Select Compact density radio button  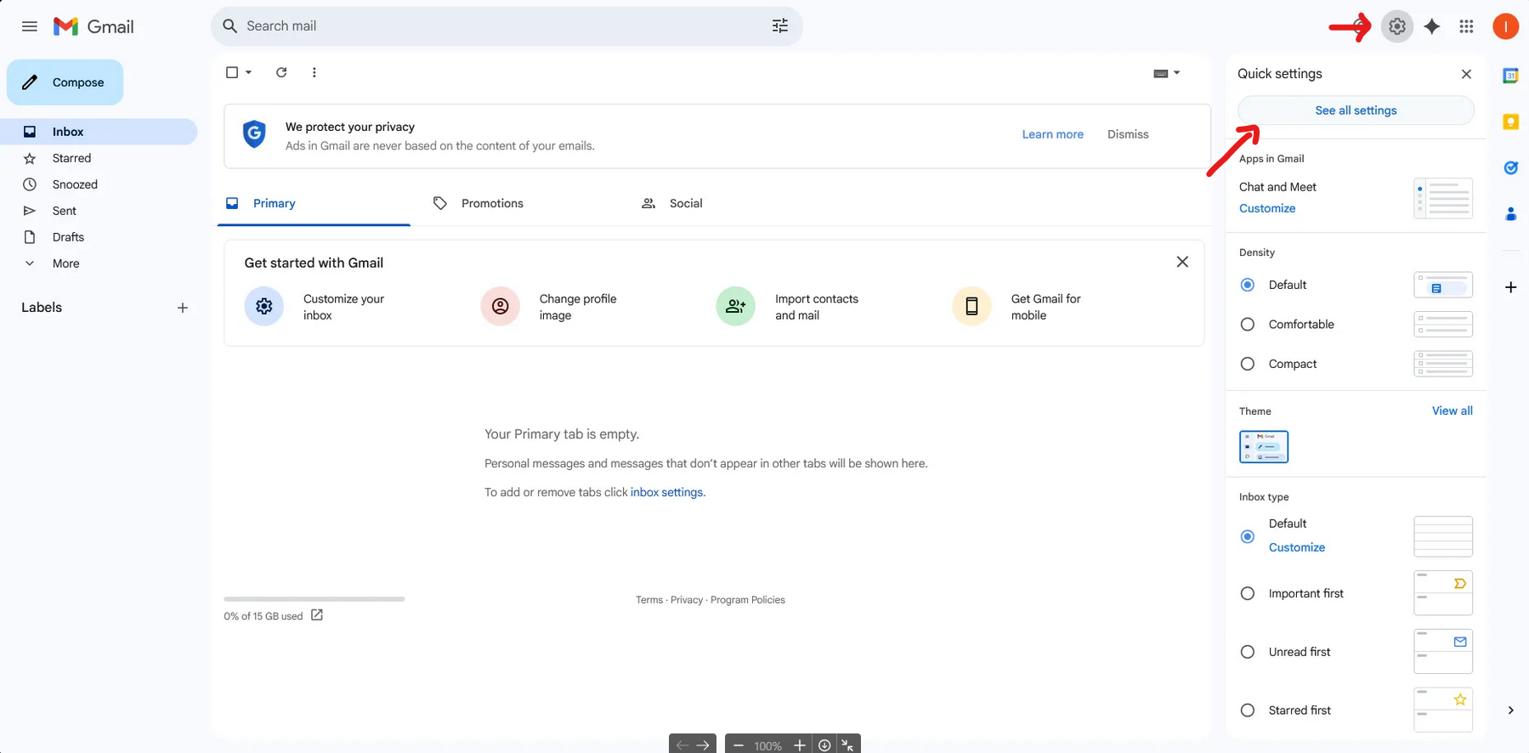(x=1248, y=364)
